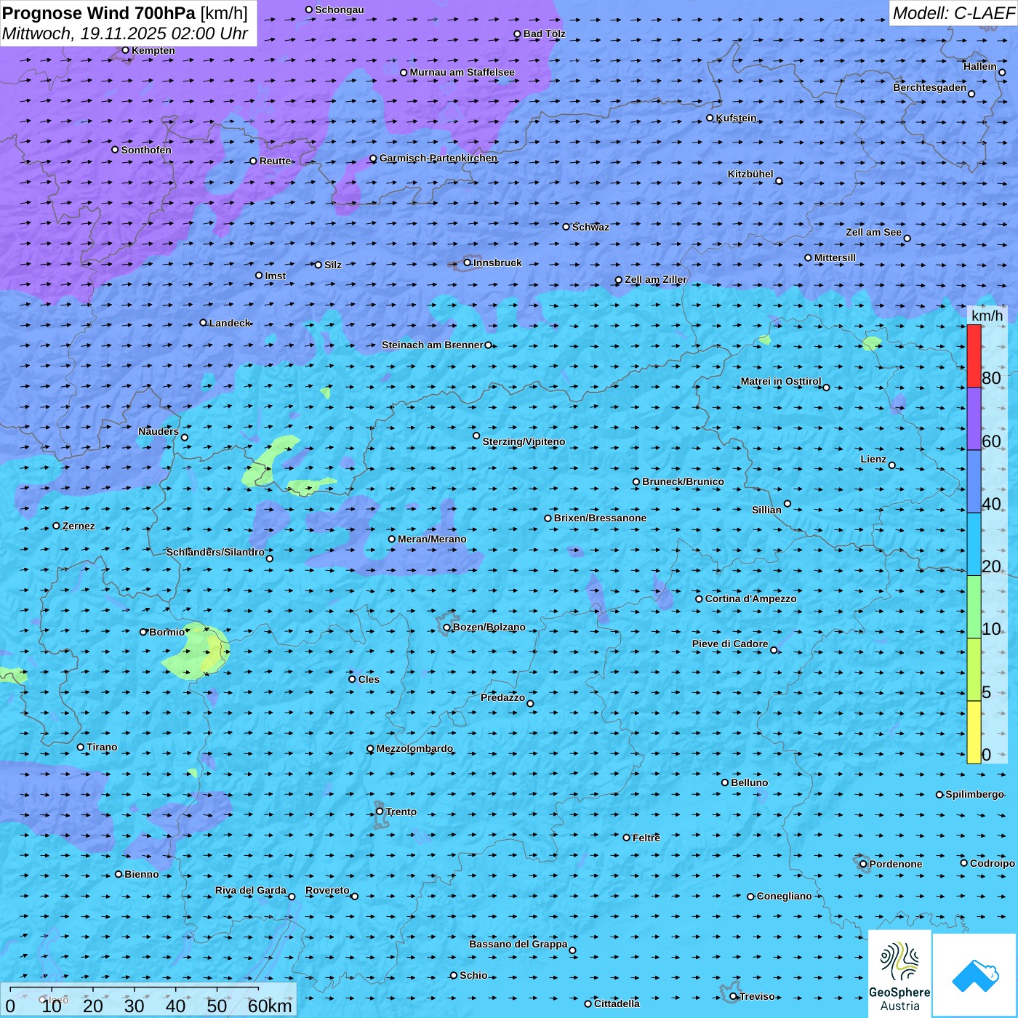This screenshot has width=1018, height=1018.
Task: Click the Mezzolombardo label
Action: (414, 748)
